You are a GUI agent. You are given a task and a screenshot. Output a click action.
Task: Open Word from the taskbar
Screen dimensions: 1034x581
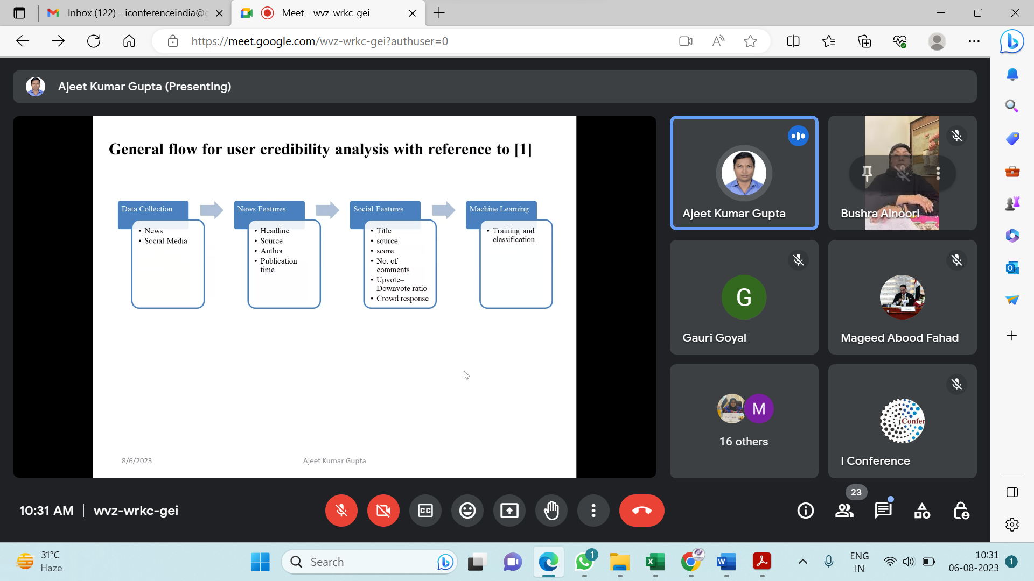726,562
